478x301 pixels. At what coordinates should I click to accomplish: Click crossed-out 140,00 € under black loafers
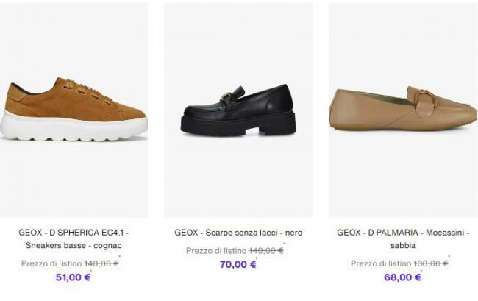coord(266,251)
